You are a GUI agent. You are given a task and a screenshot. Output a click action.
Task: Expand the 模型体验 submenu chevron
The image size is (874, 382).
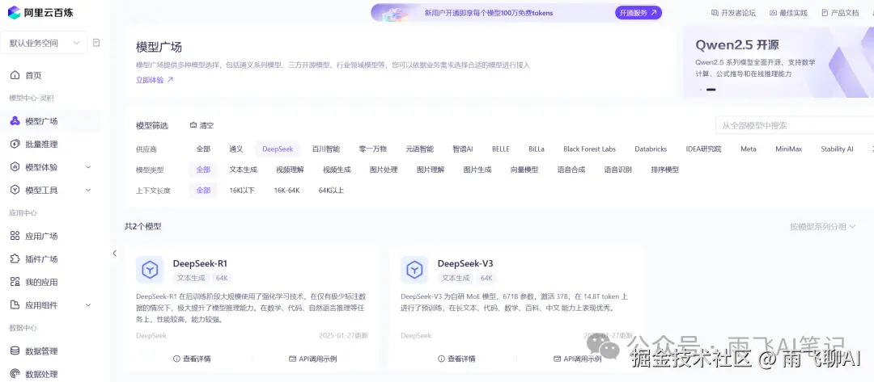[x=88, y=167]
